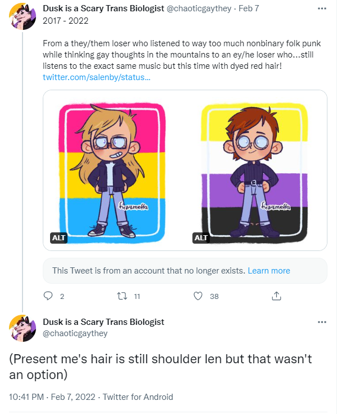This screenshot has width=337, height=414.
Task: Open the twitter.com/salenby/status link
Action: pos(97,77)
